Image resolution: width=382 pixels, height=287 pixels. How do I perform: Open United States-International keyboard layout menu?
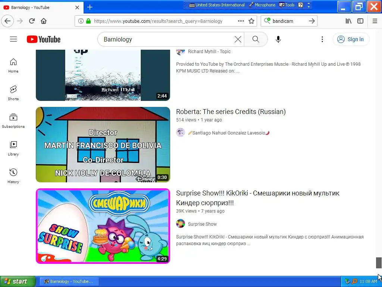click(217, 5)
